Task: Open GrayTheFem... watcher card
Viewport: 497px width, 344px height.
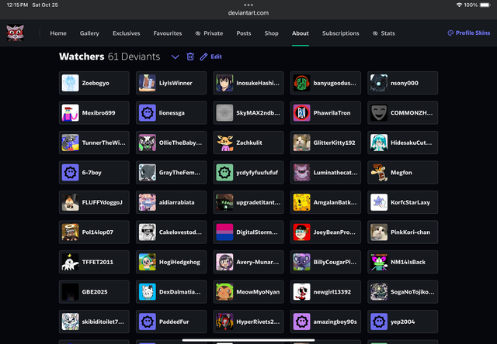Action: tap(171, 172)
